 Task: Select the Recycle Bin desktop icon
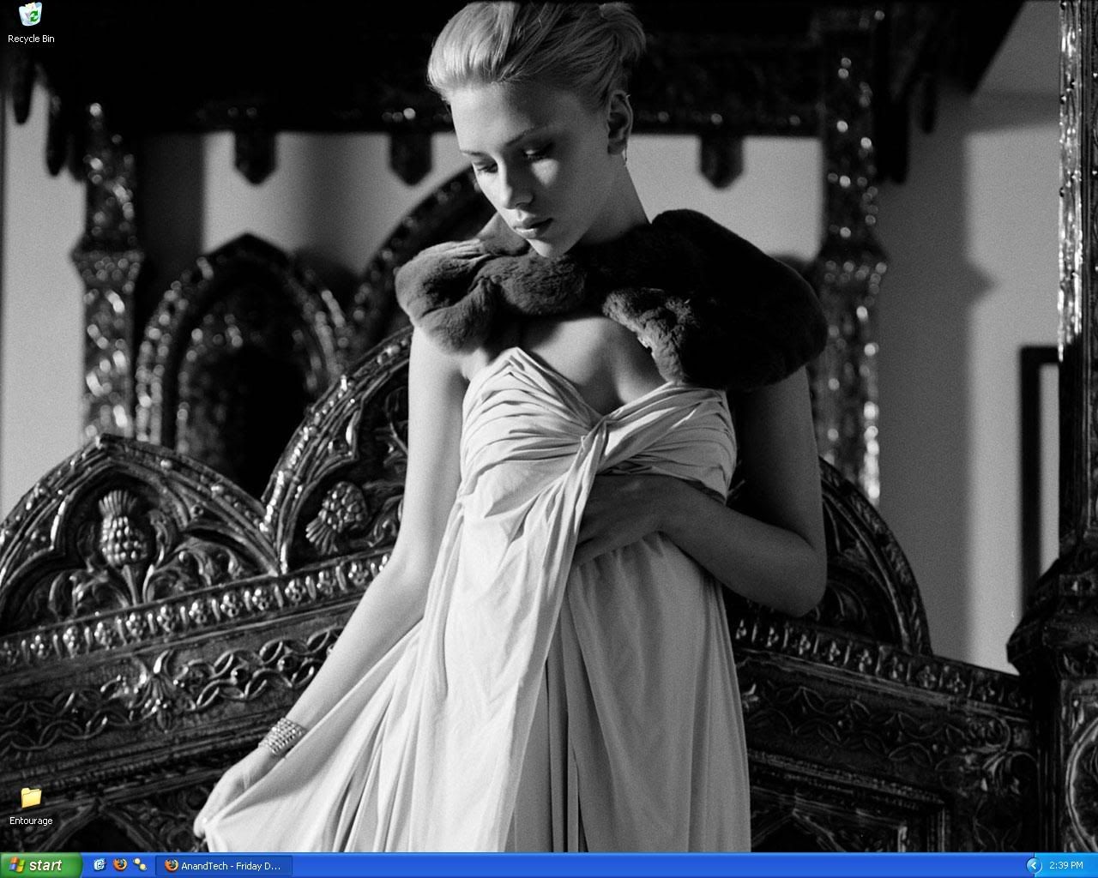31,22
